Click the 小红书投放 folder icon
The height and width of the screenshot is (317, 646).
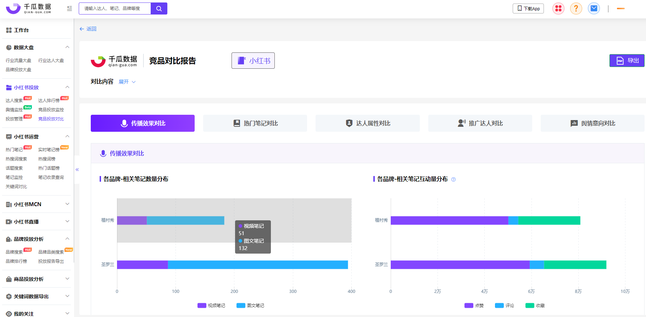coord(9,87)
